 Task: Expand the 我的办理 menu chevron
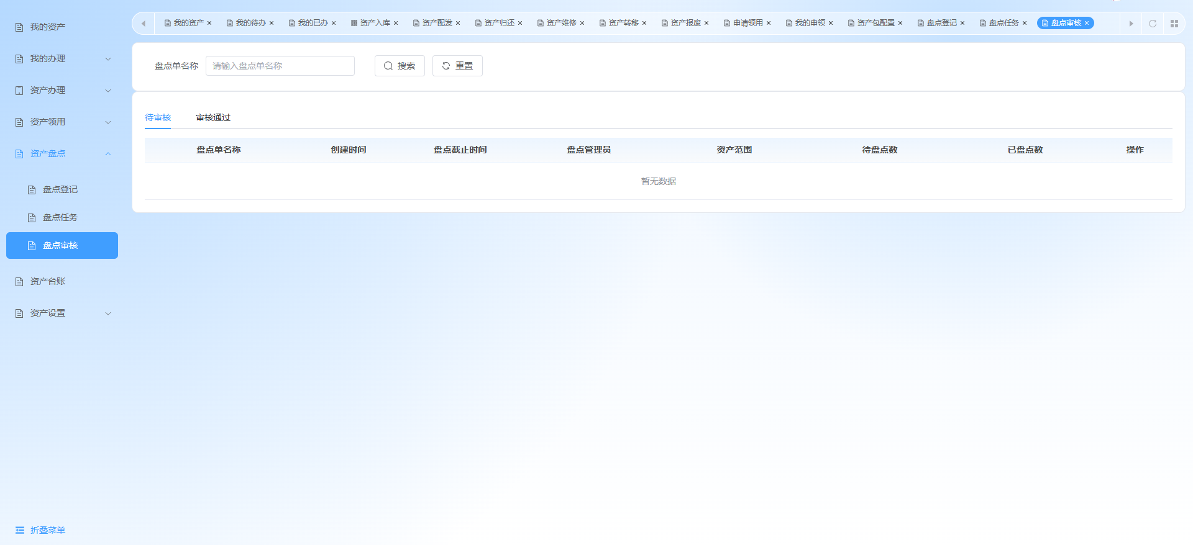[108, 59]
